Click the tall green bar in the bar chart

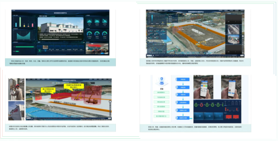(20, 22)
